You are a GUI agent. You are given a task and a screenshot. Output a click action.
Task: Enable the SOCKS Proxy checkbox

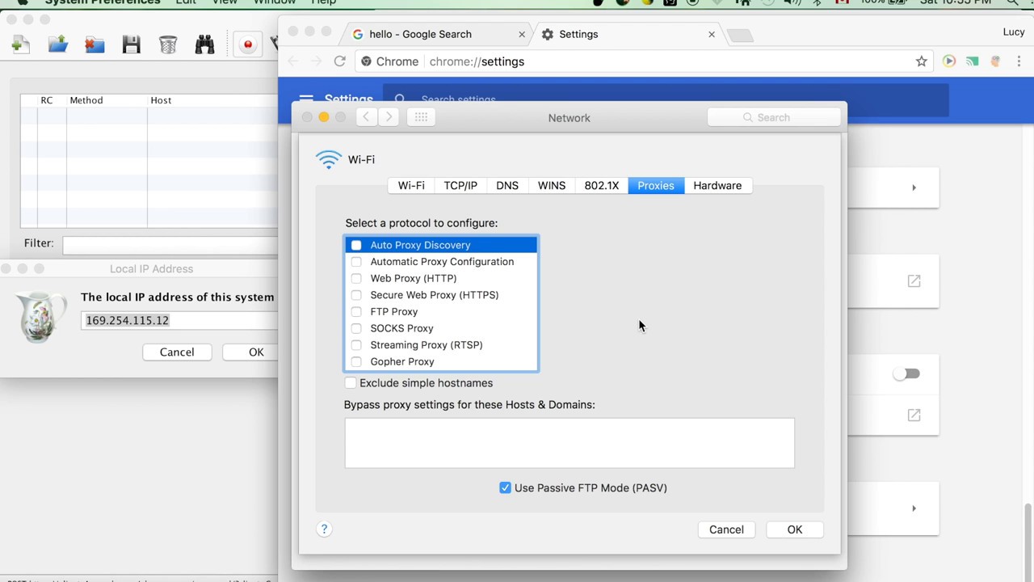coord(356,328)
